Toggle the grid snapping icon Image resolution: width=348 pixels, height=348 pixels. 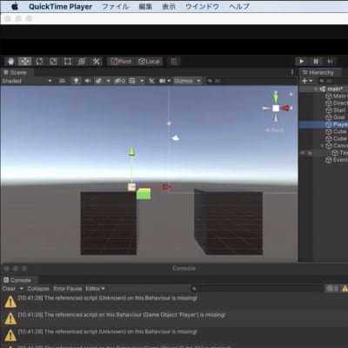pos(174,62)
